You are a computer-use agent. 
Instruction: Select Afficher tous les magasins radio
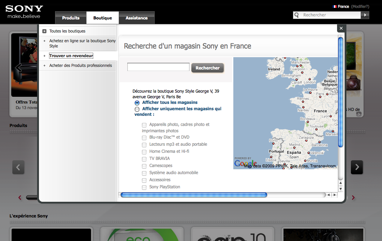137,103
